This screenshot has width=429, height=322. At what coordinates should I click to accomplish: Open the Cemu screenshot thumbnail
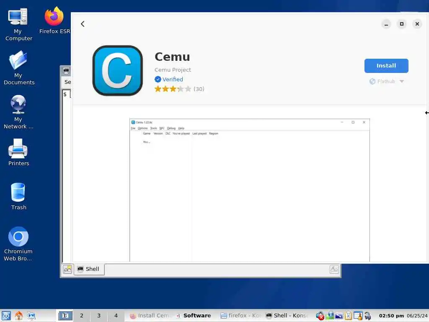pyautogui.click(x=250, y=190)
